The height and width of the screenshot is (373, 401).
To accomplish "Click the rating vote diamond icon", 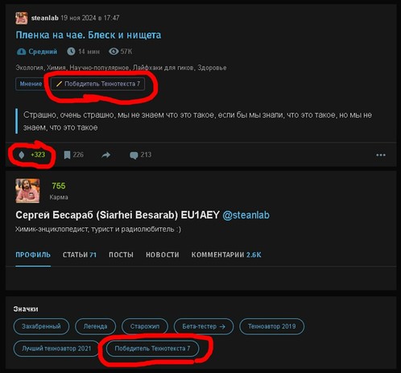I will point(22,155).
